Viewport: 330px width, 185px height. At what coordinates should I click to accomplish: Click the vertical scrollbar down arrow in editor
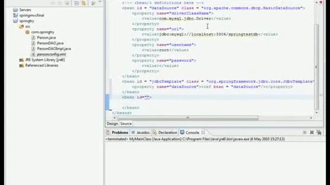pos(317,113)
